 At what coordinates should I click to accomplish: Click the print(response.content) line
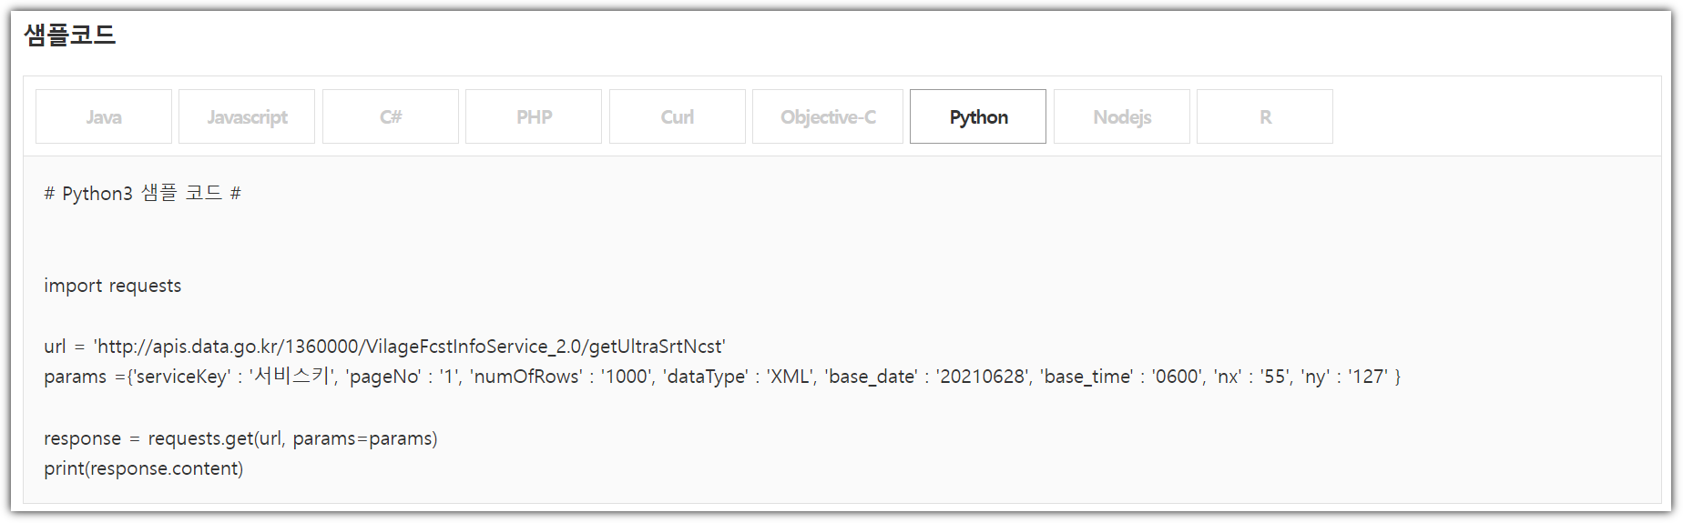tap(144, 468)
